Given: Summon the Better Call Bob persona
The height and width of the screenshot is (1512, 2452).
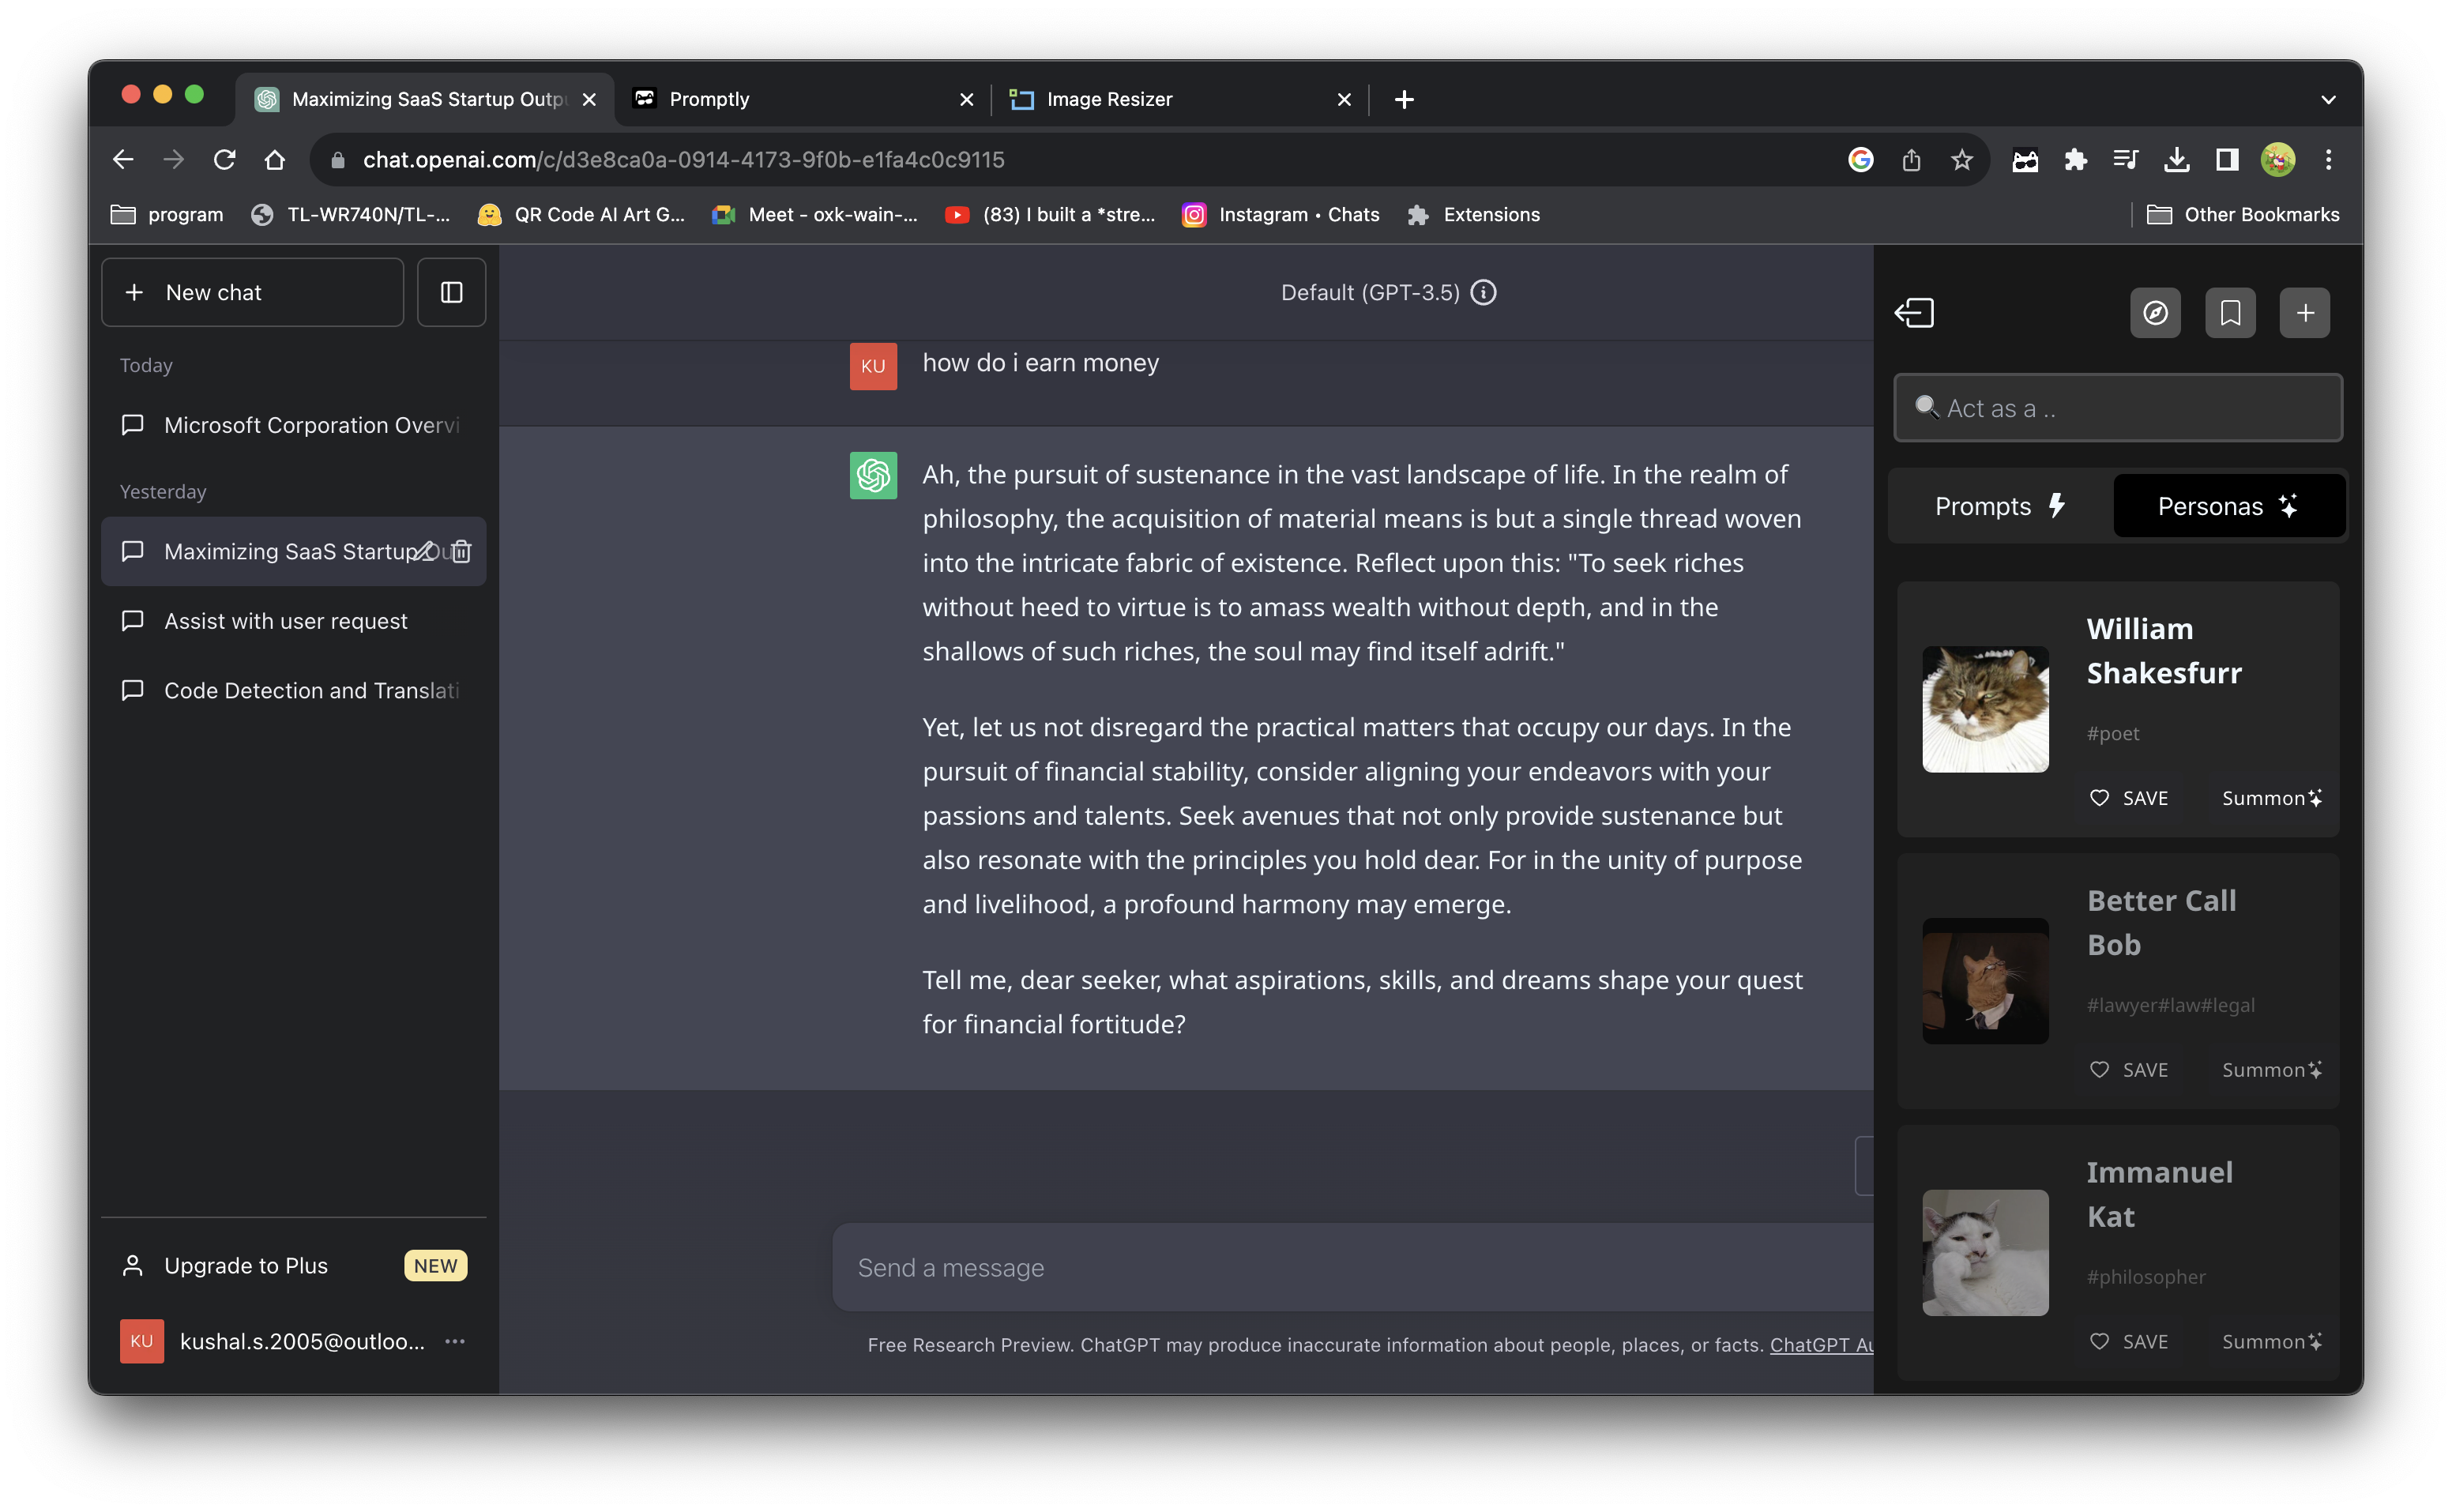Looking at the screenshot, I should coord(2271,1070).
